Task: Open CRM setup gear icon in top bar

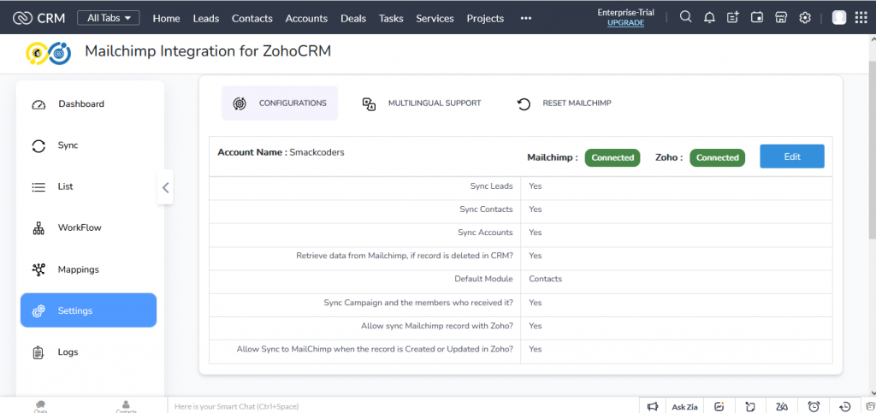Action: 804,17
